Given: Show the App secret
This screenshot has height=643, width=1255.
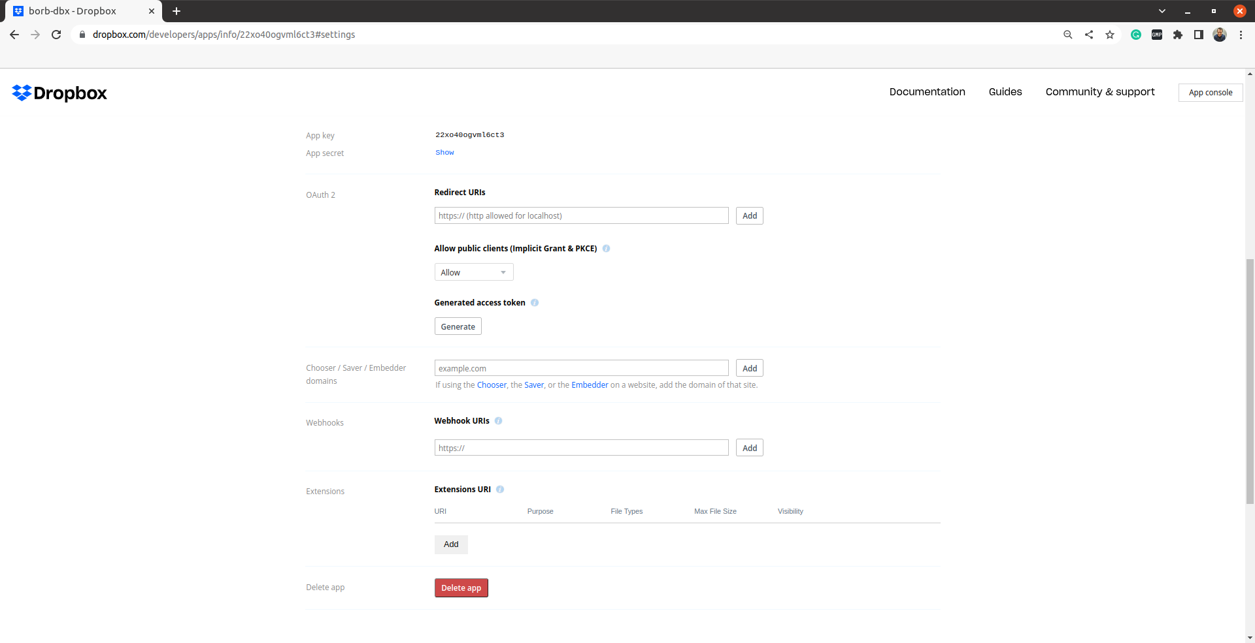Looking at the screenshot, I should tap(444, 153).
